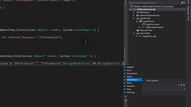Expand the LoginForm.cpp node

point(137,36)
